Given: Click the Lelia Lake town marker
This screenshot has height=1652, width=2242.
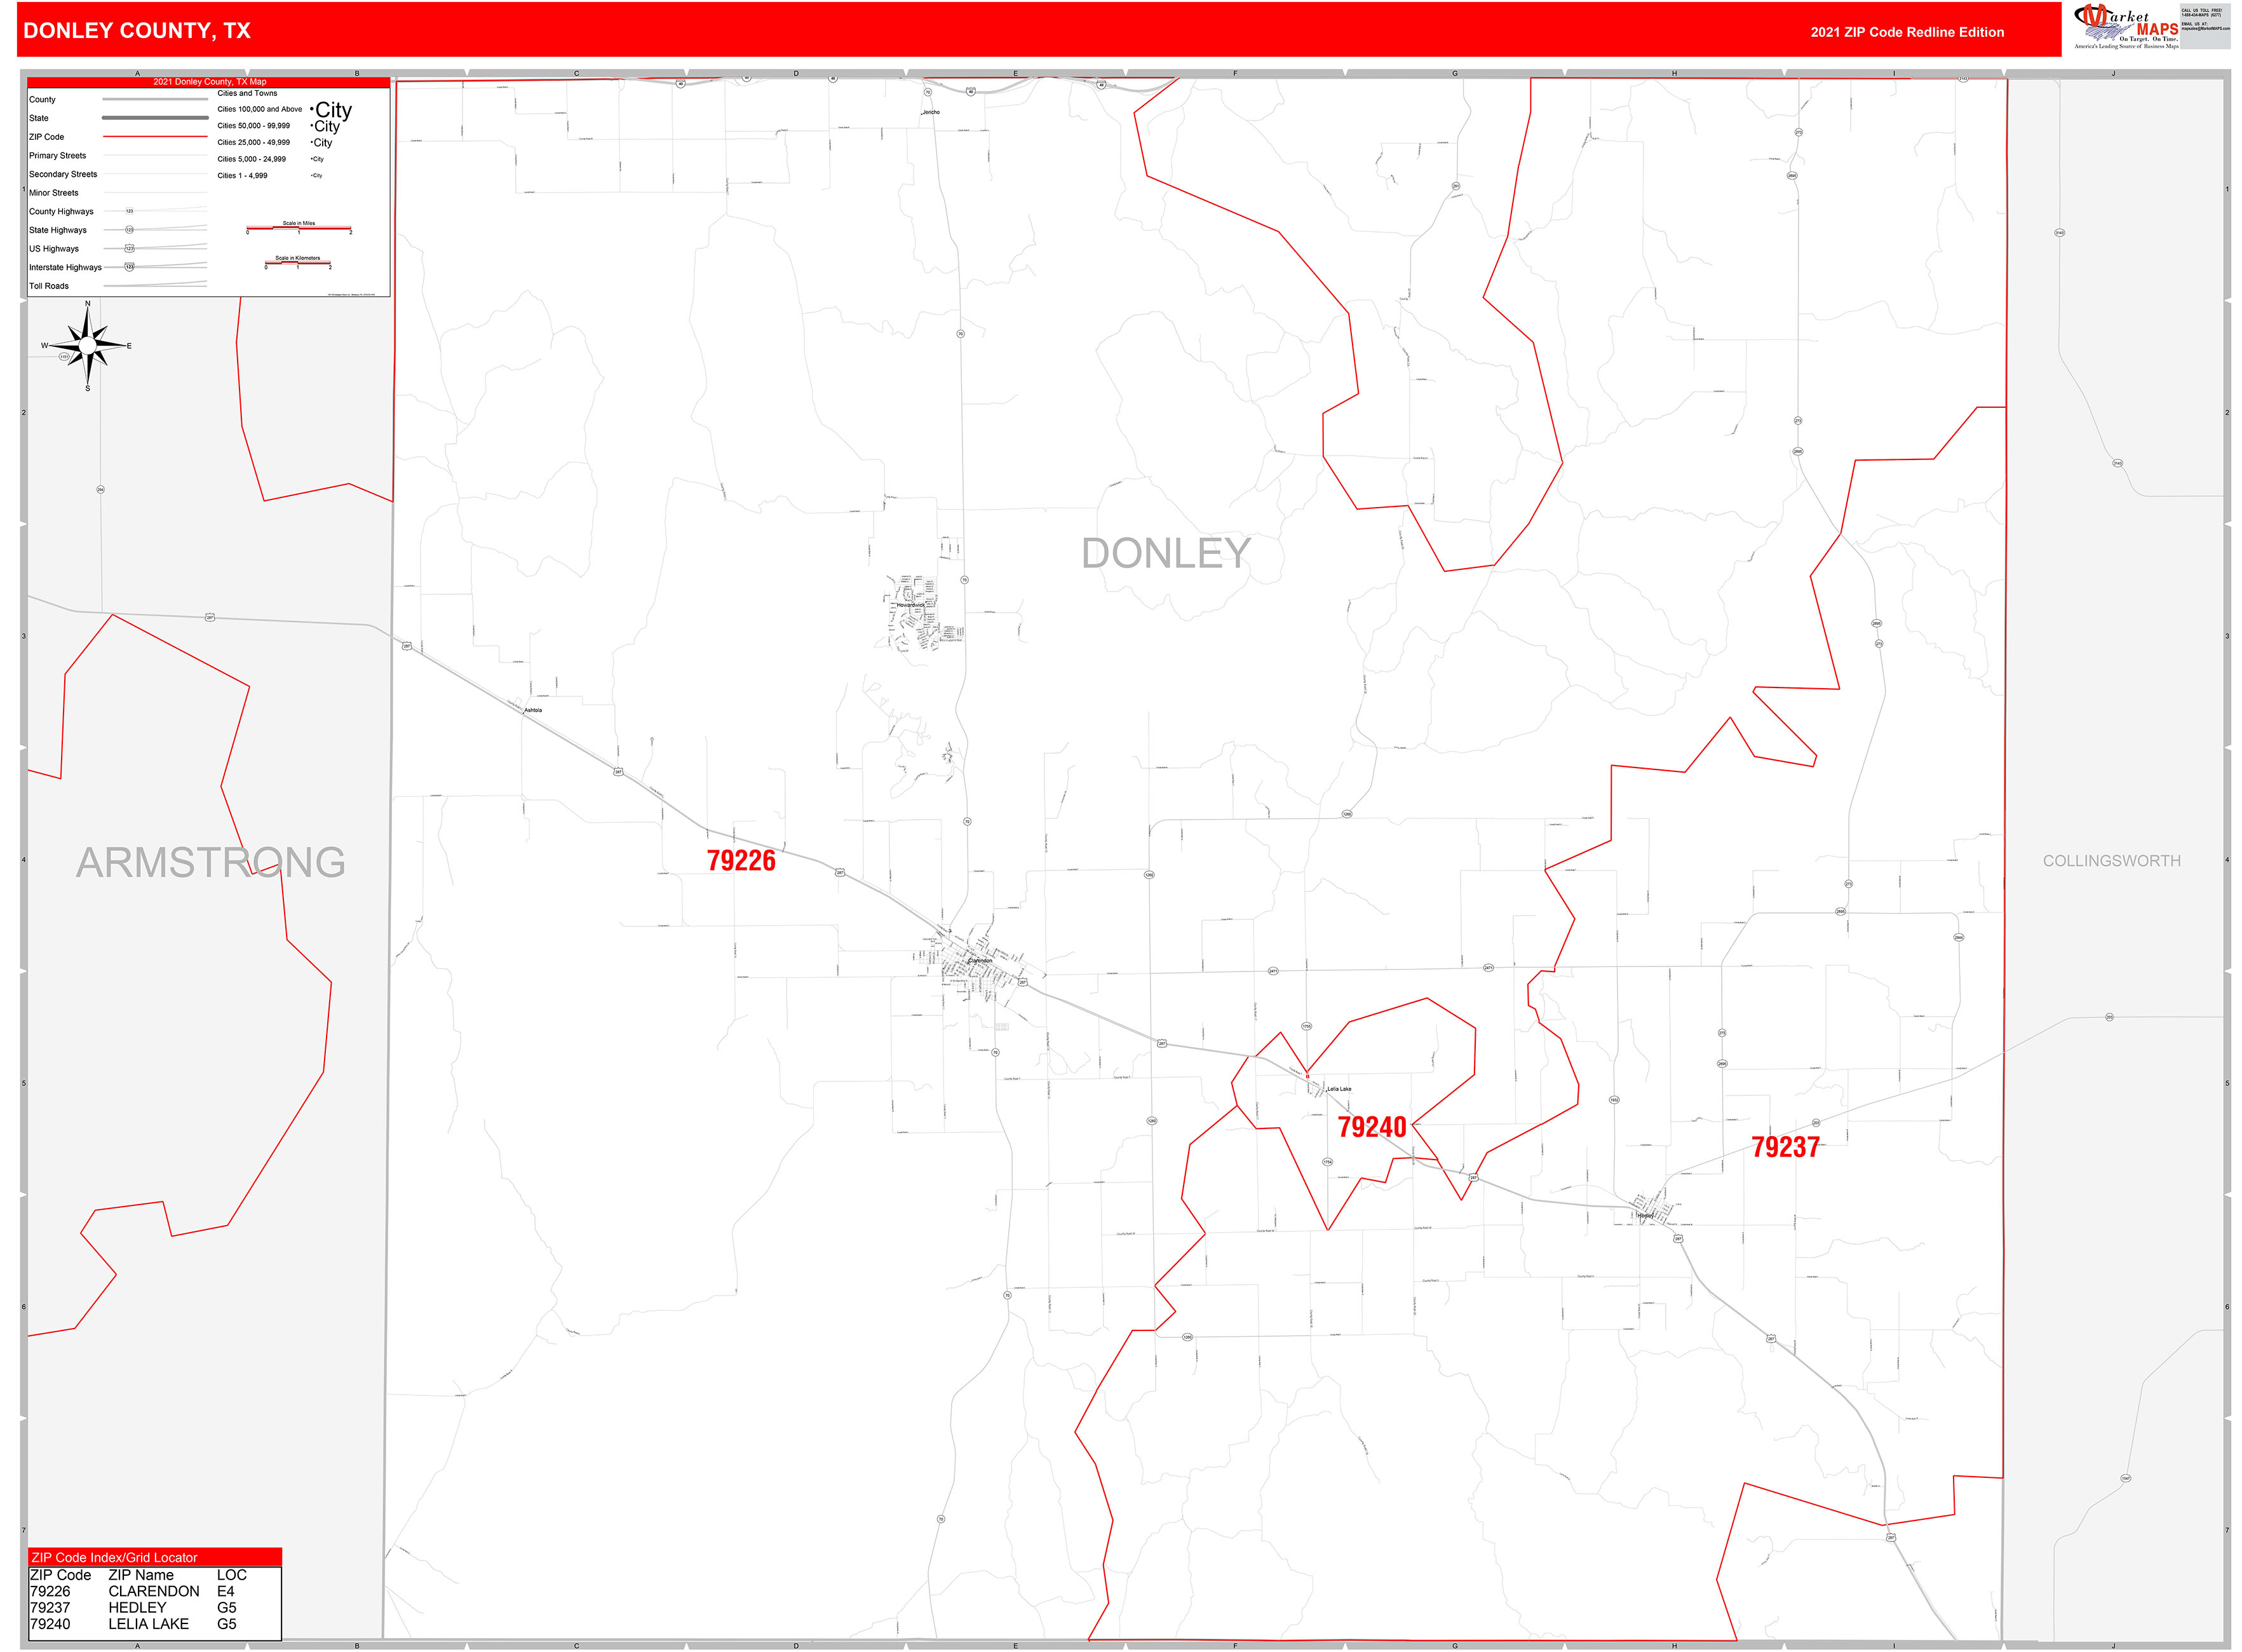Looking at the screenshot, I should point(1327,1091).
